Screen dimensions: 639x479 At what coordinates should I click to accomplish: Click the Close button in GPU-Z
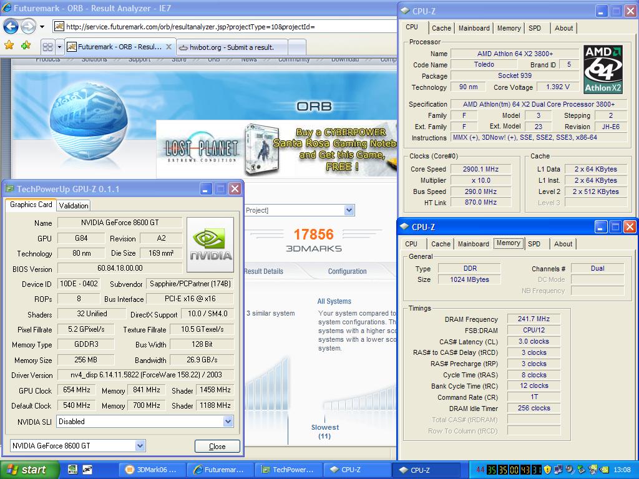[x=217, y=447]
